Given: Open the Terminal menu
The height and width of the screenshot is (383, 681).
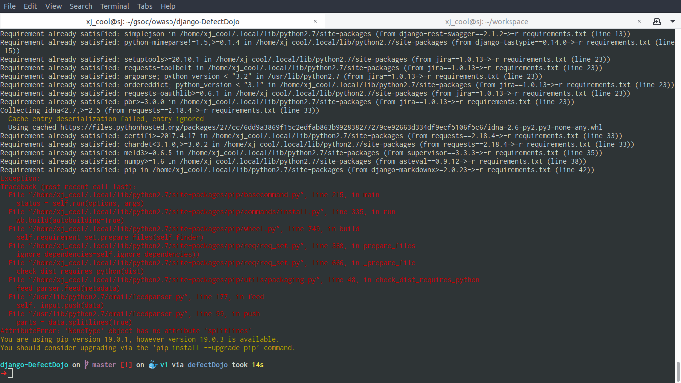Looking at the screenshot, I should [114, 6].
